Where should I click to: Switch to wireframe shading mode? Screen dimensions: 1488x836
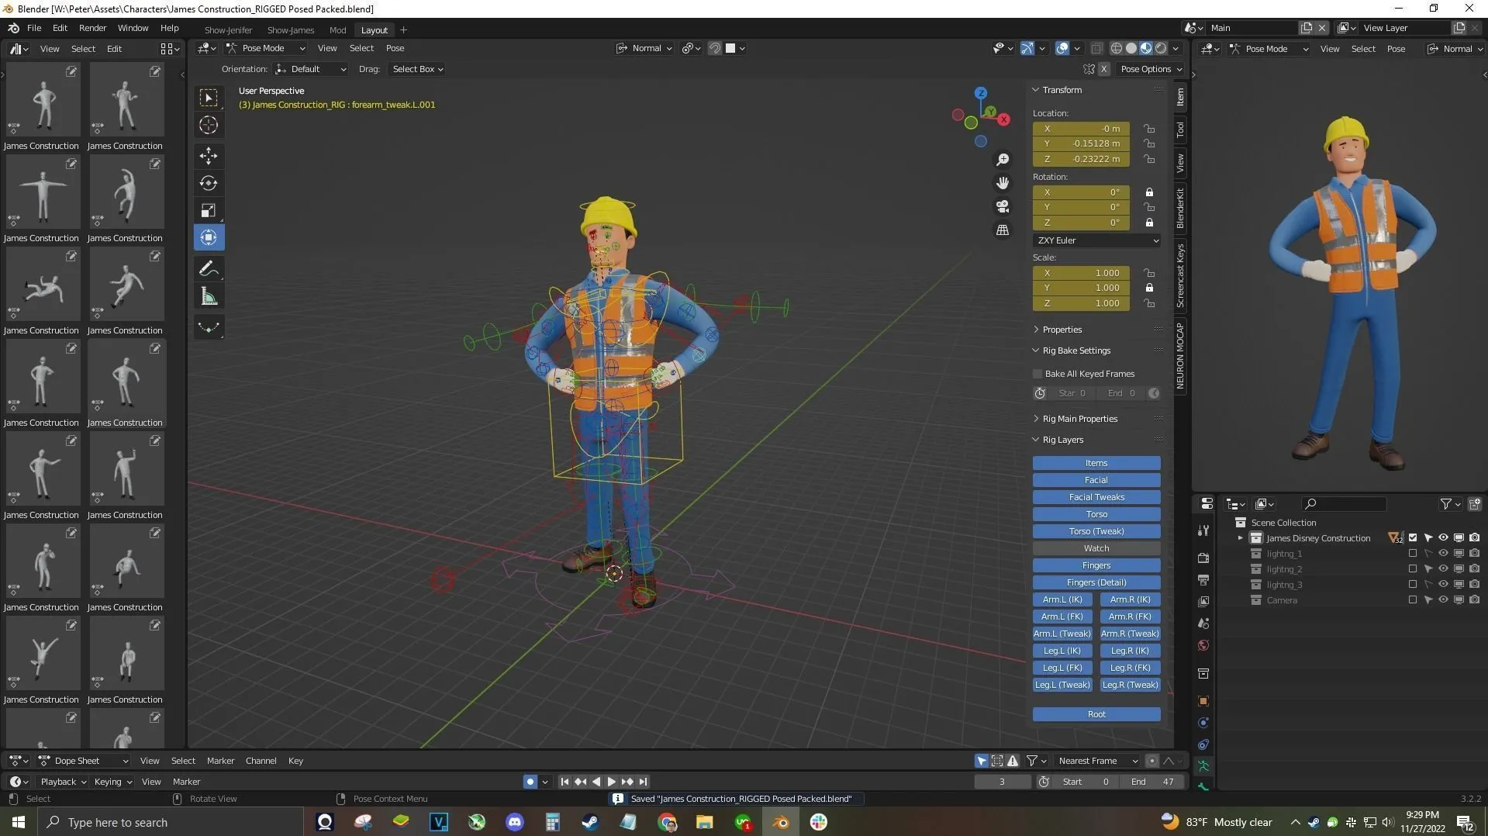(x=1117, y=47)
